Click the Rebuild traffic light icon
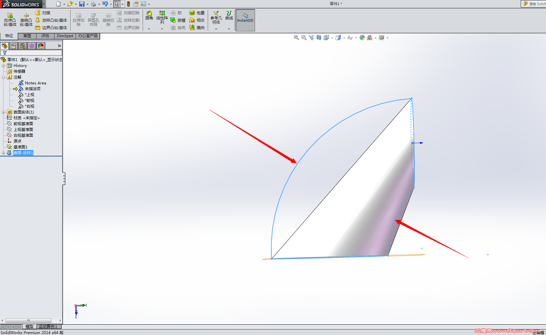This screenshot has width=546, height=335. tap(128, 4)
